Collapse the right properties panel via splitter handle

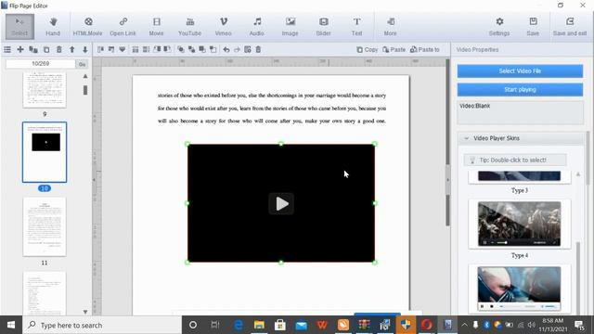[x=447, y=180]
